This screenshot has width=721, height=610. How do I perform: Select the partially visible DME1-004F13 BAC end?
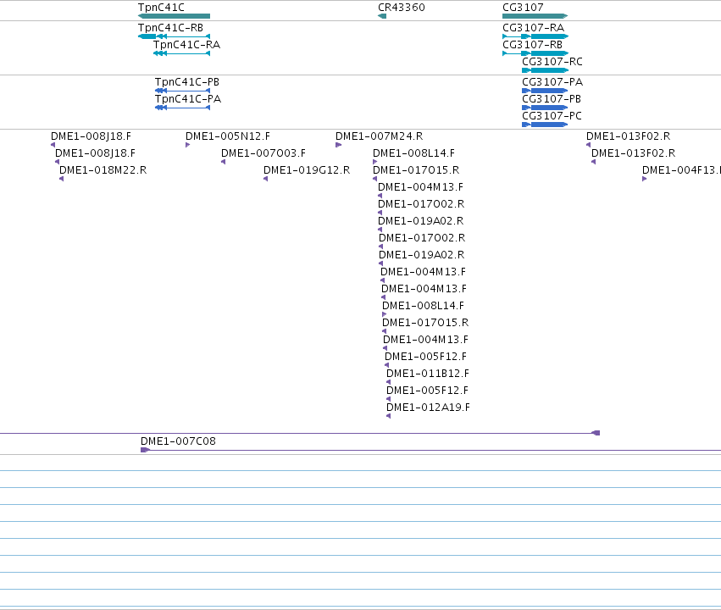click(x=681, y=170)
